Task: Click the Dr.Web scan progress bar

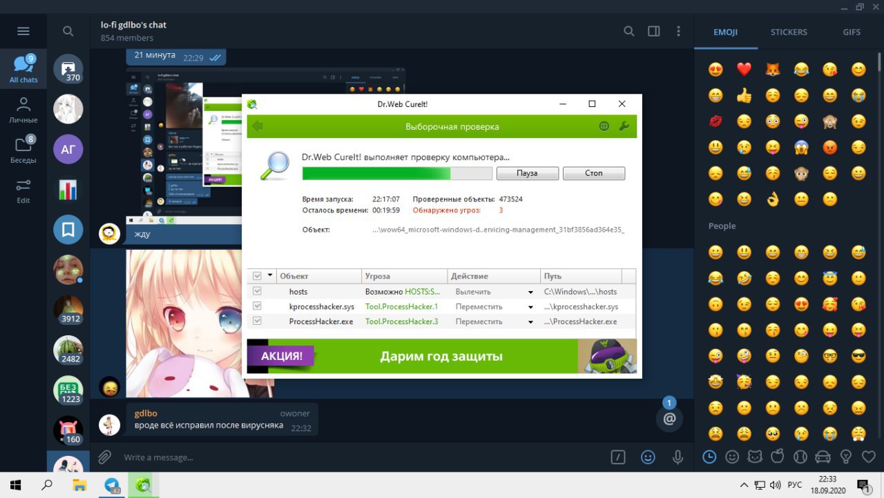Action: (397, 173)
